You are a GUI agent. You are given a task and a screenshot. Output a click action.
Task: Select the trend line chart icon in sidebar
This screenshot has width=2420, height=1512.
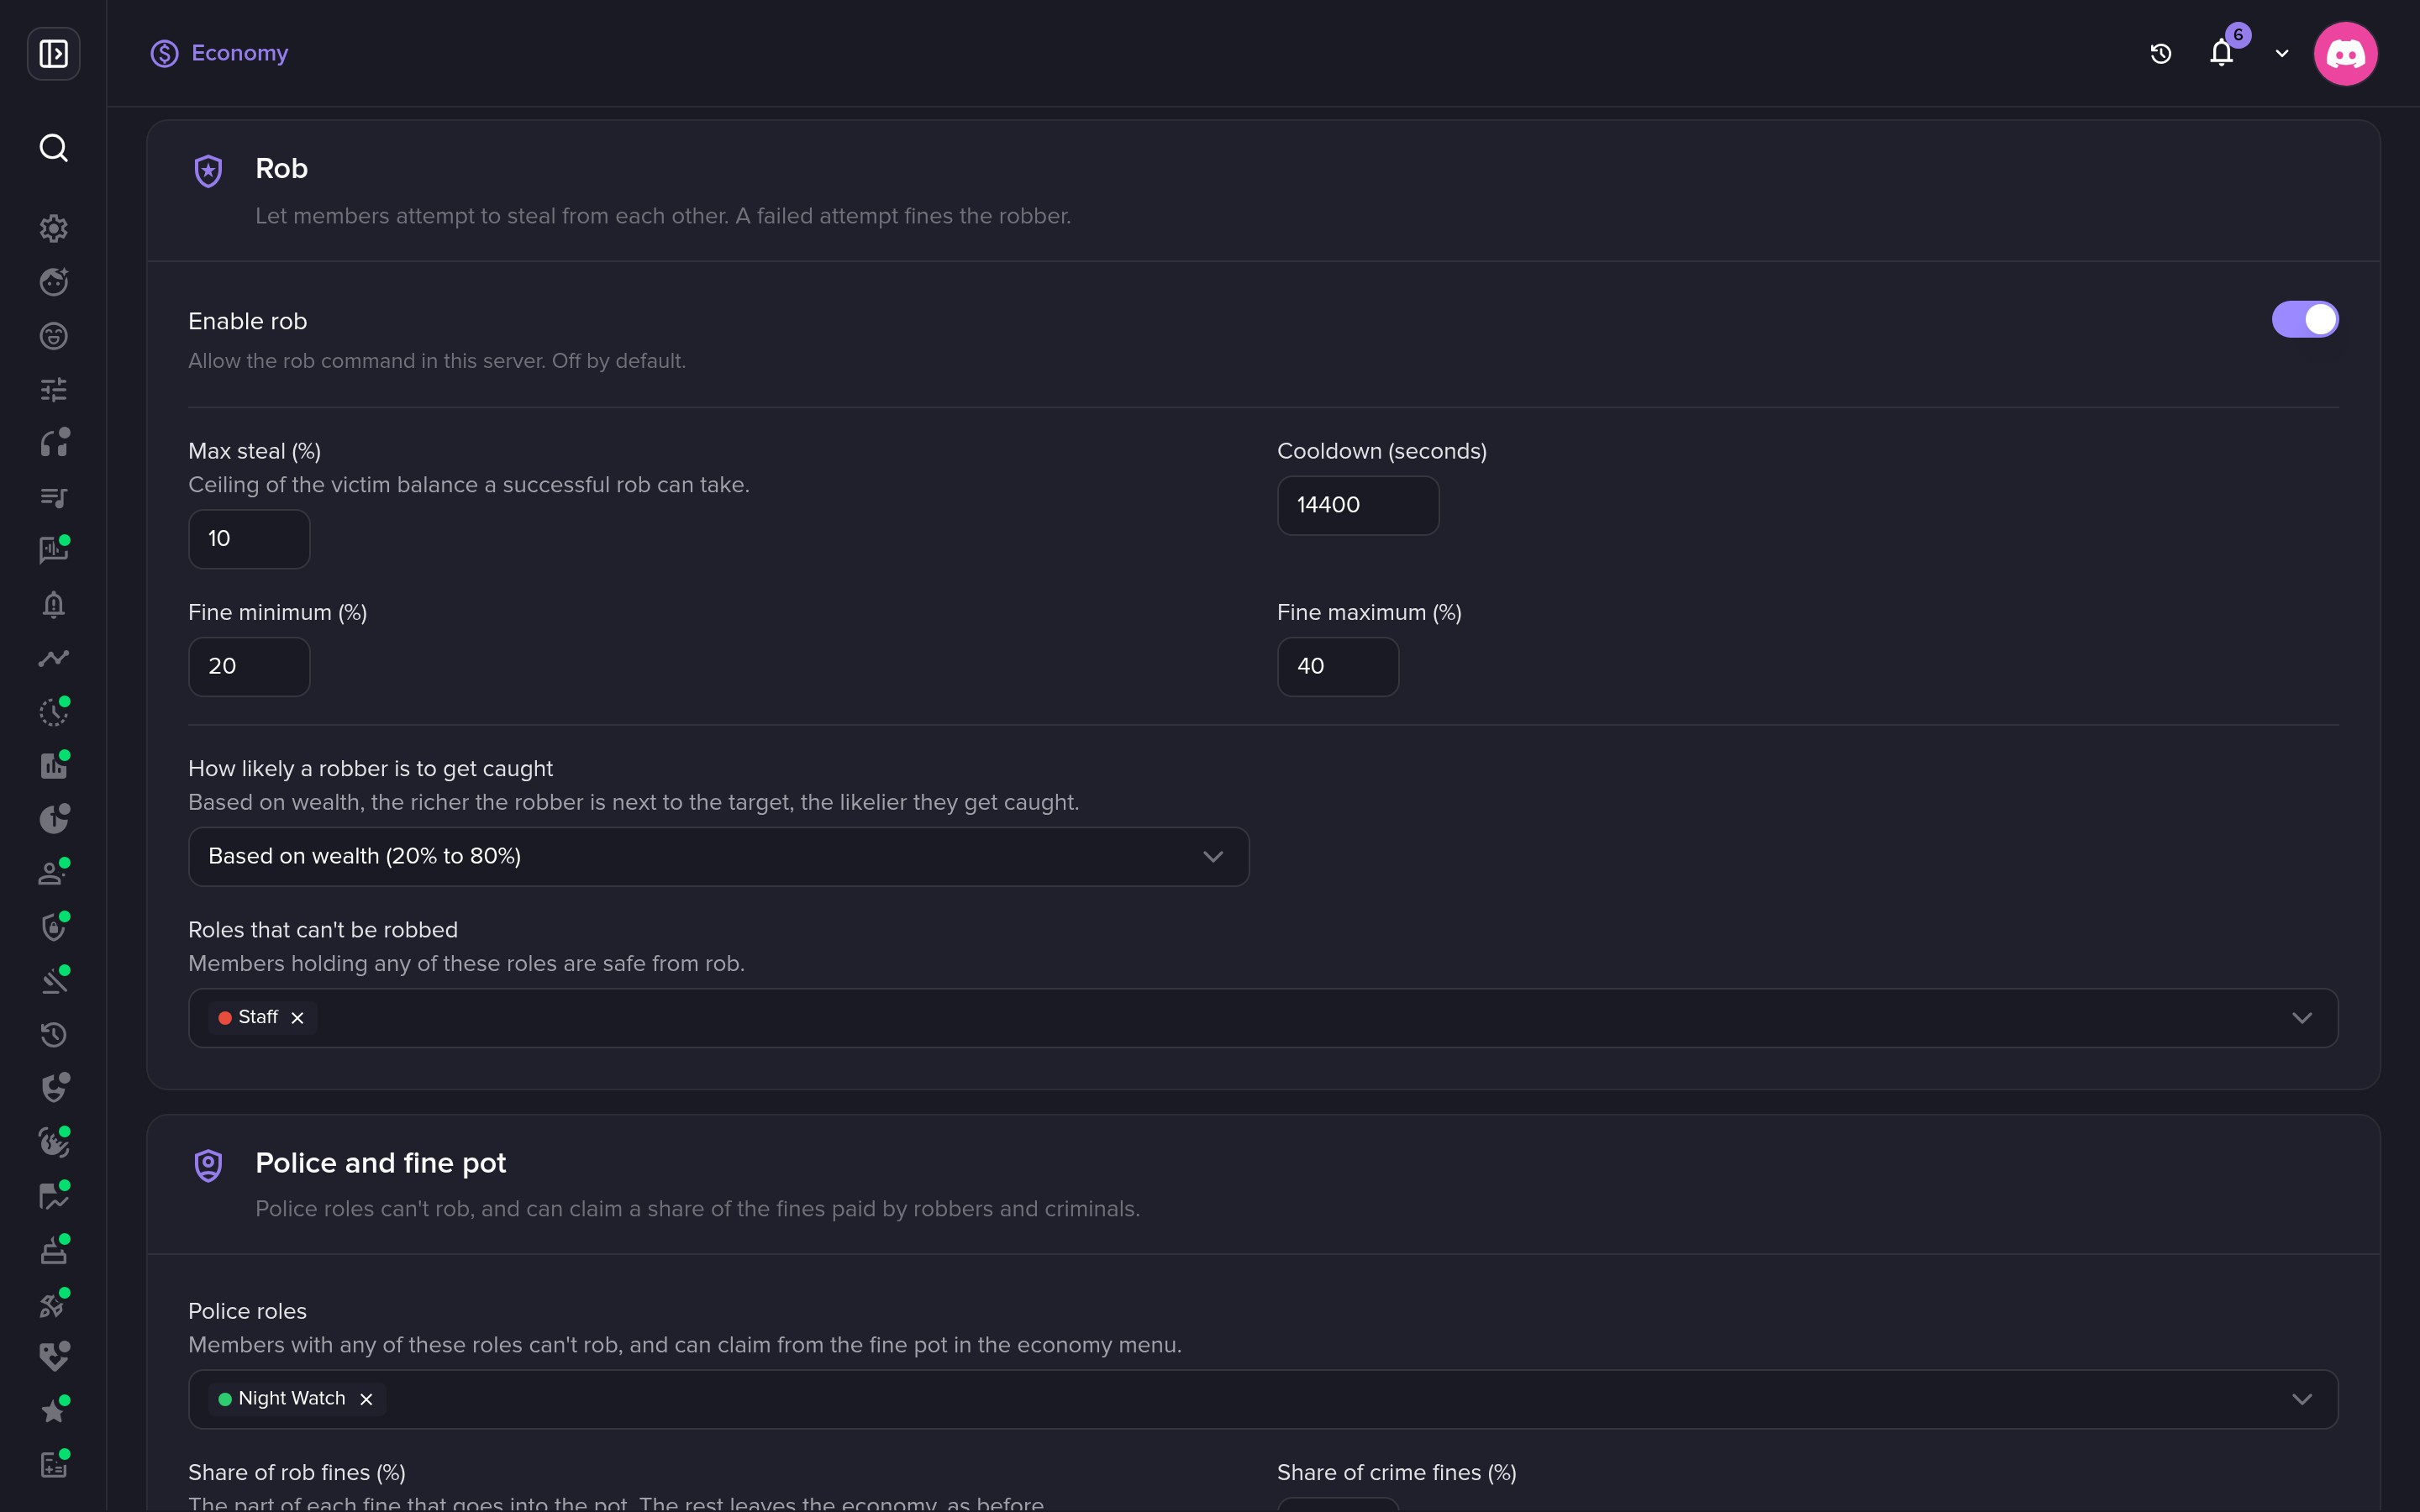pos(53,658)
